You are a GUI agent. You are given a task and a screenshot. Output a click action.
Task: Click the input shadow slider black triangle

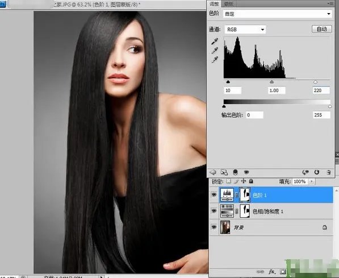(228, 82)
